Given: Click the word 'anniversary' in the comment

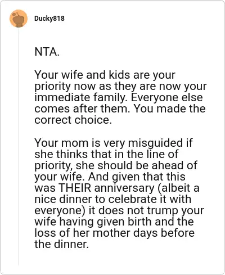Looking at the screenshot, I should pyautogui.click(x=124, y=188).
